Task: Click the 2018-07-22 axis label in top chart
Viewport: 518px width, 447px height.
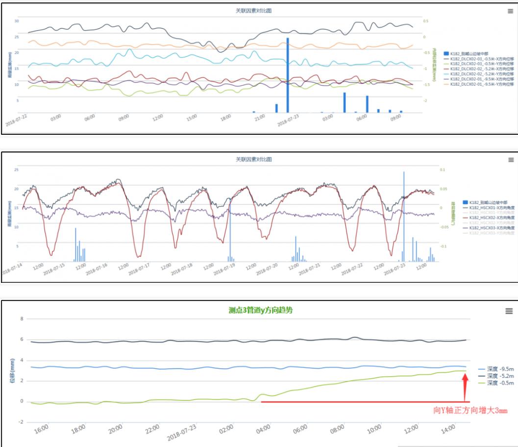Action: pos(16,121)
